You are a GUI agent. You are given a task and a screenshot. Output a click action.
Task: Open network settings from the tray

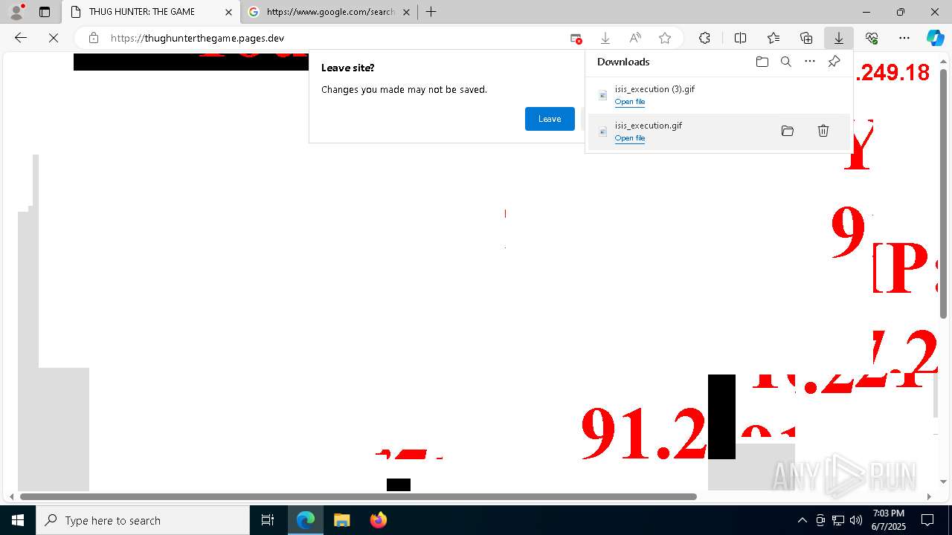click(838, 520)
